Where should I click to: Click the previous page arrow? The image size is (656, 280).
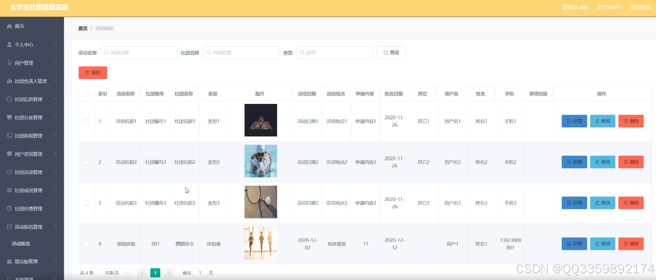pyautogui.click(x=142, y=273)
